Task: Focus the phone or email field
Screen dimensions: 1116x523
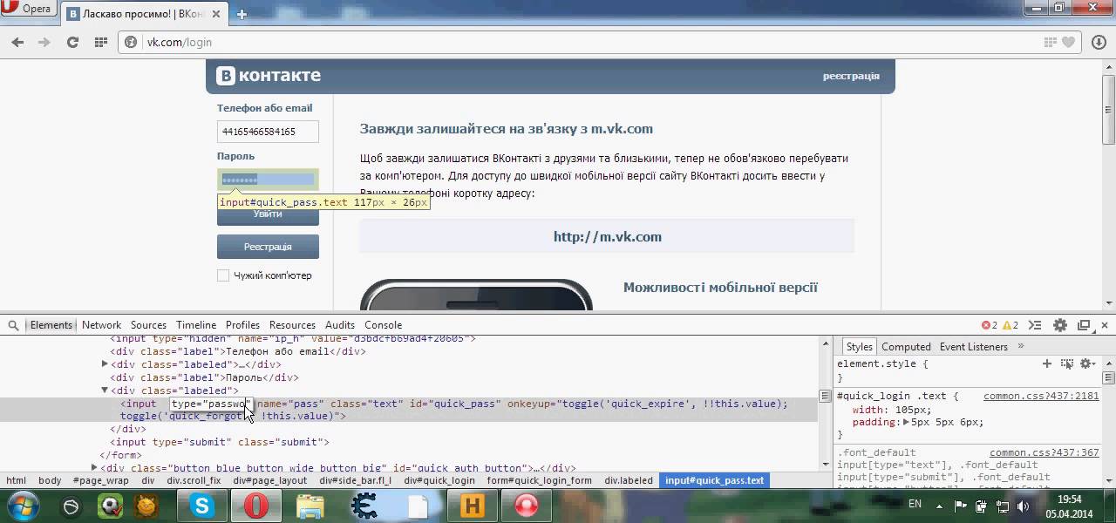Action: click(x=268, y=132)
